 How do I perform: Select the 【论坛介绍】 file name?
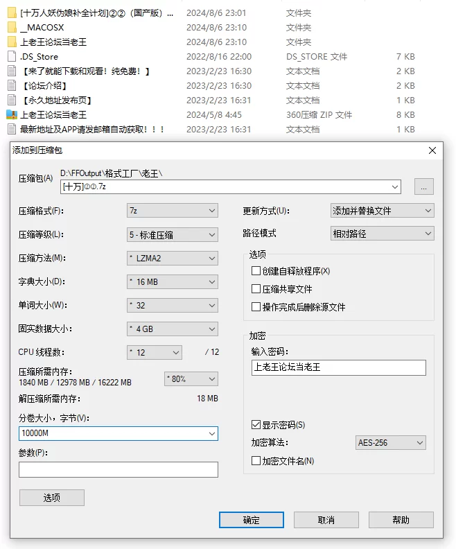(x=44, y=86)
